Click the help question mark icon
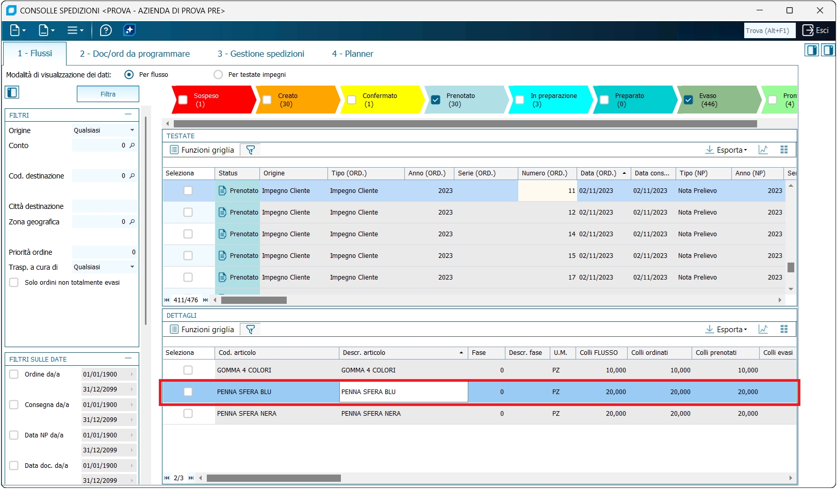Screen dimensions: 837x489 106,30
